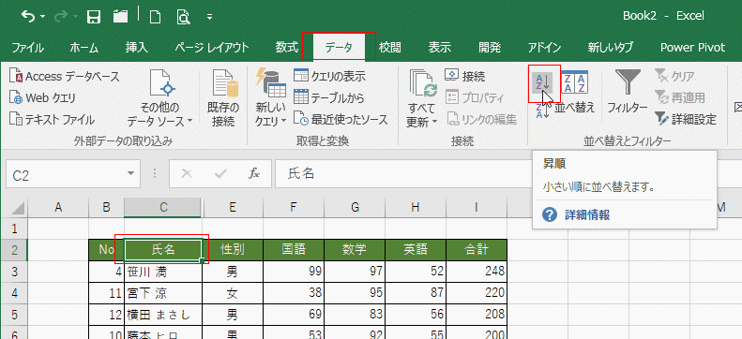Open 新しいクエリ dropdown
742x339 pixels.
pos(271,98)
